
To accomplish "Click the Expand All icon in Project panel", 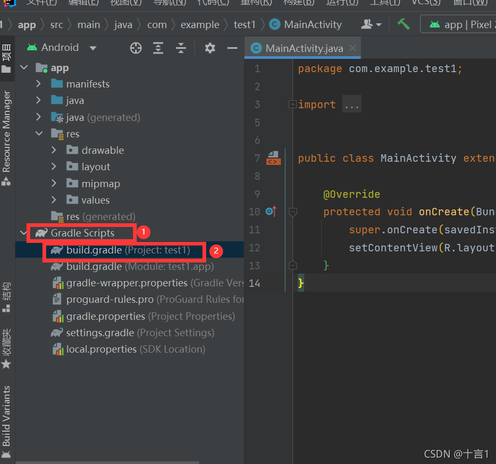I will point(157,48).
